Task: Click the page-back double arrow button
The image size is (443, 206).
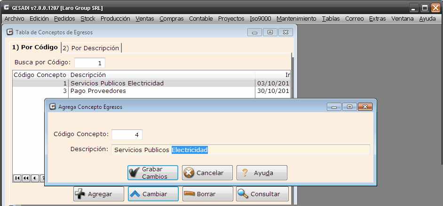Action: [26, 178]
